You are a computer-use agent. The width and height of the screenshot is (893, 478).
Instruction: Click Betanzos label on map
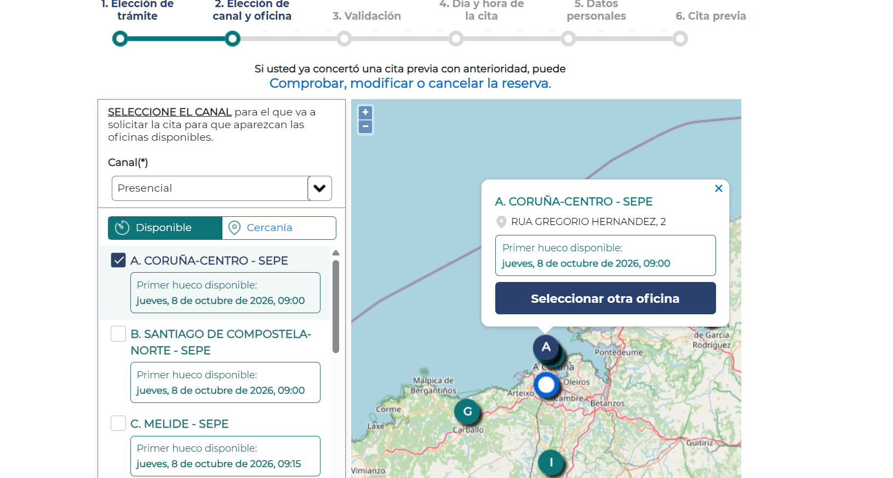[608, 404]
